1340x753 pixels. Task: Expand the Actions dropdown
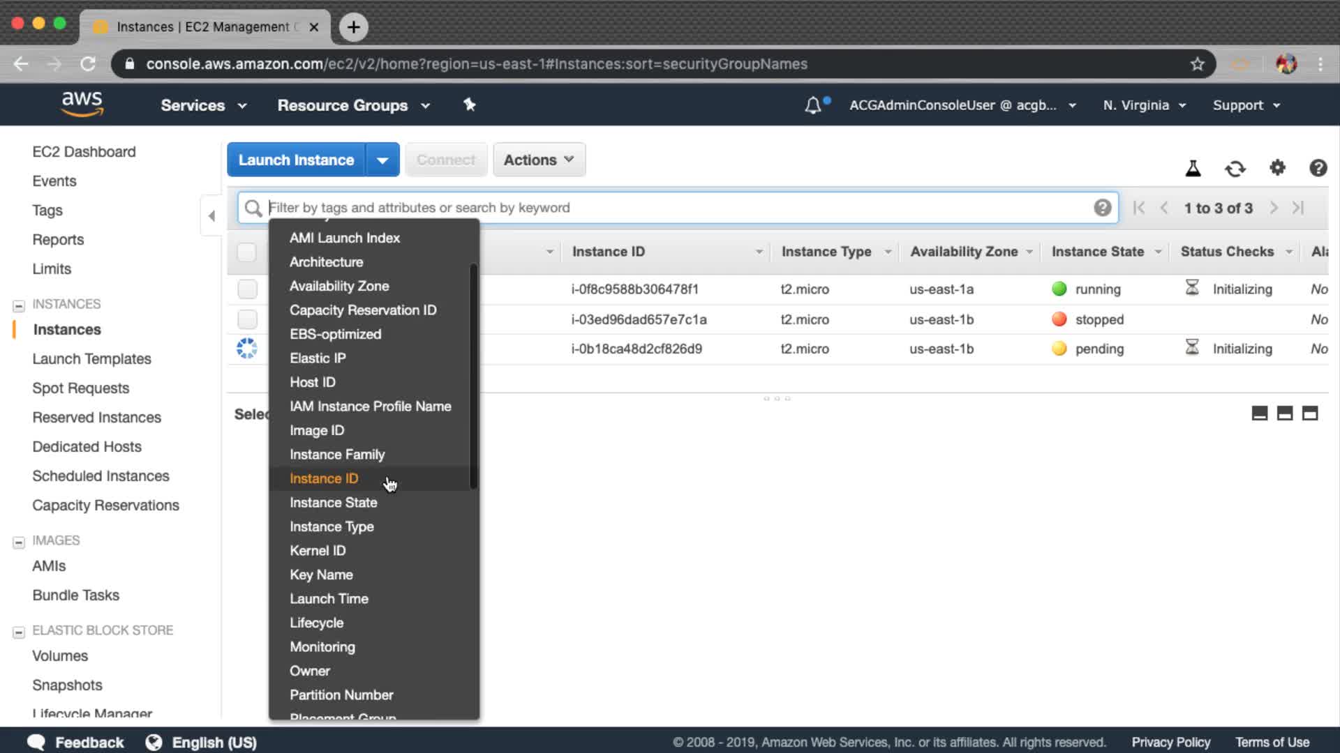539,160
